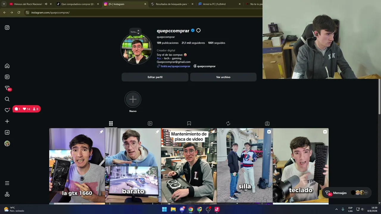This screenshot has width=381, height=214.
Task: Open Reels from the left sidebar
Action: click(7, 77)
